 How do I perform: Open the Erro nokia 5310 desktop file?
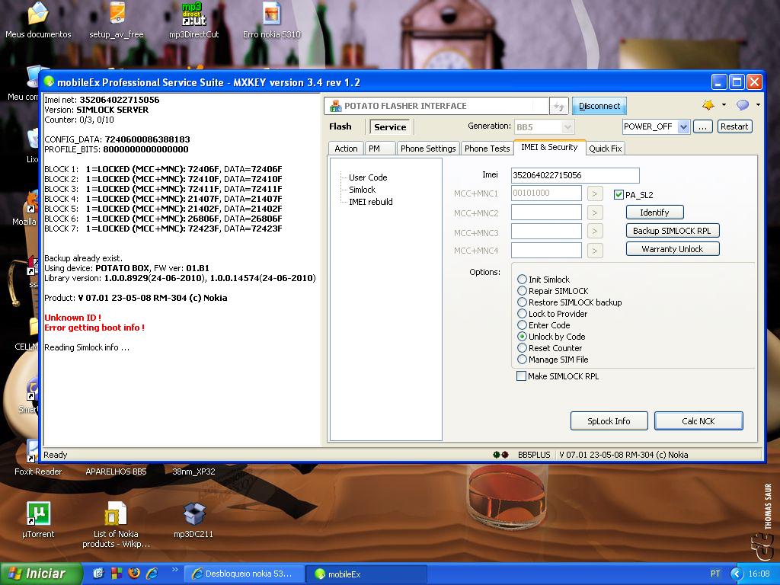pyautogui.click(x=272, y=20)
